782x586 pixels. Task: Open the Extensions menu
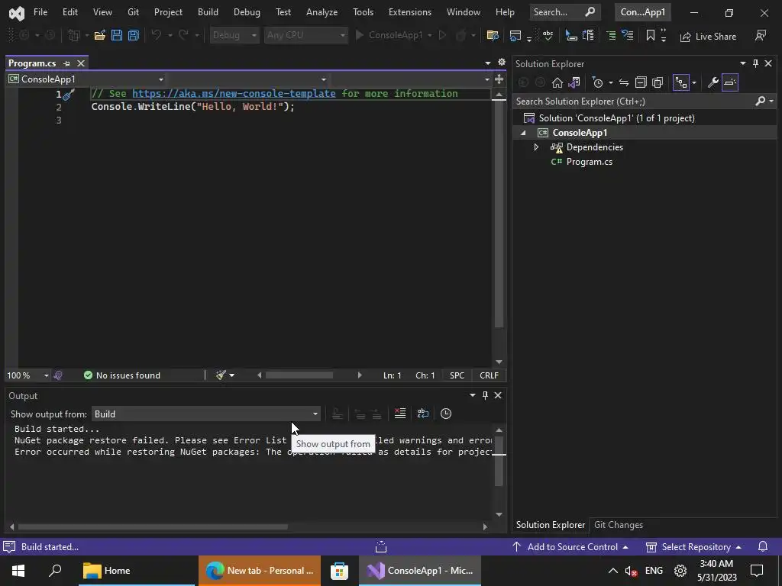(410, 12)
